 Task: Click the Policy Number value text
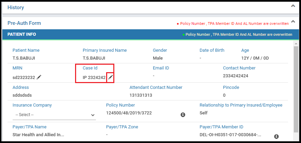129,113
